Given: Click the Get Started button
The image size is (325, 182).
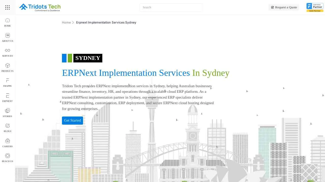Looking at the screenshot, I should [x=72, y=121].
